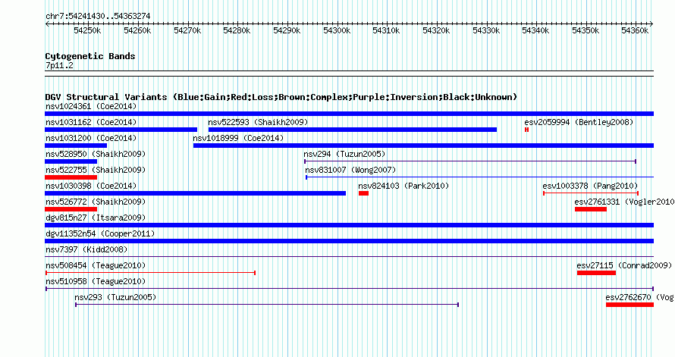Click the esv1003378 (Pang2010) label
Viewport: 675px width, 357px height.
[590, 186]
